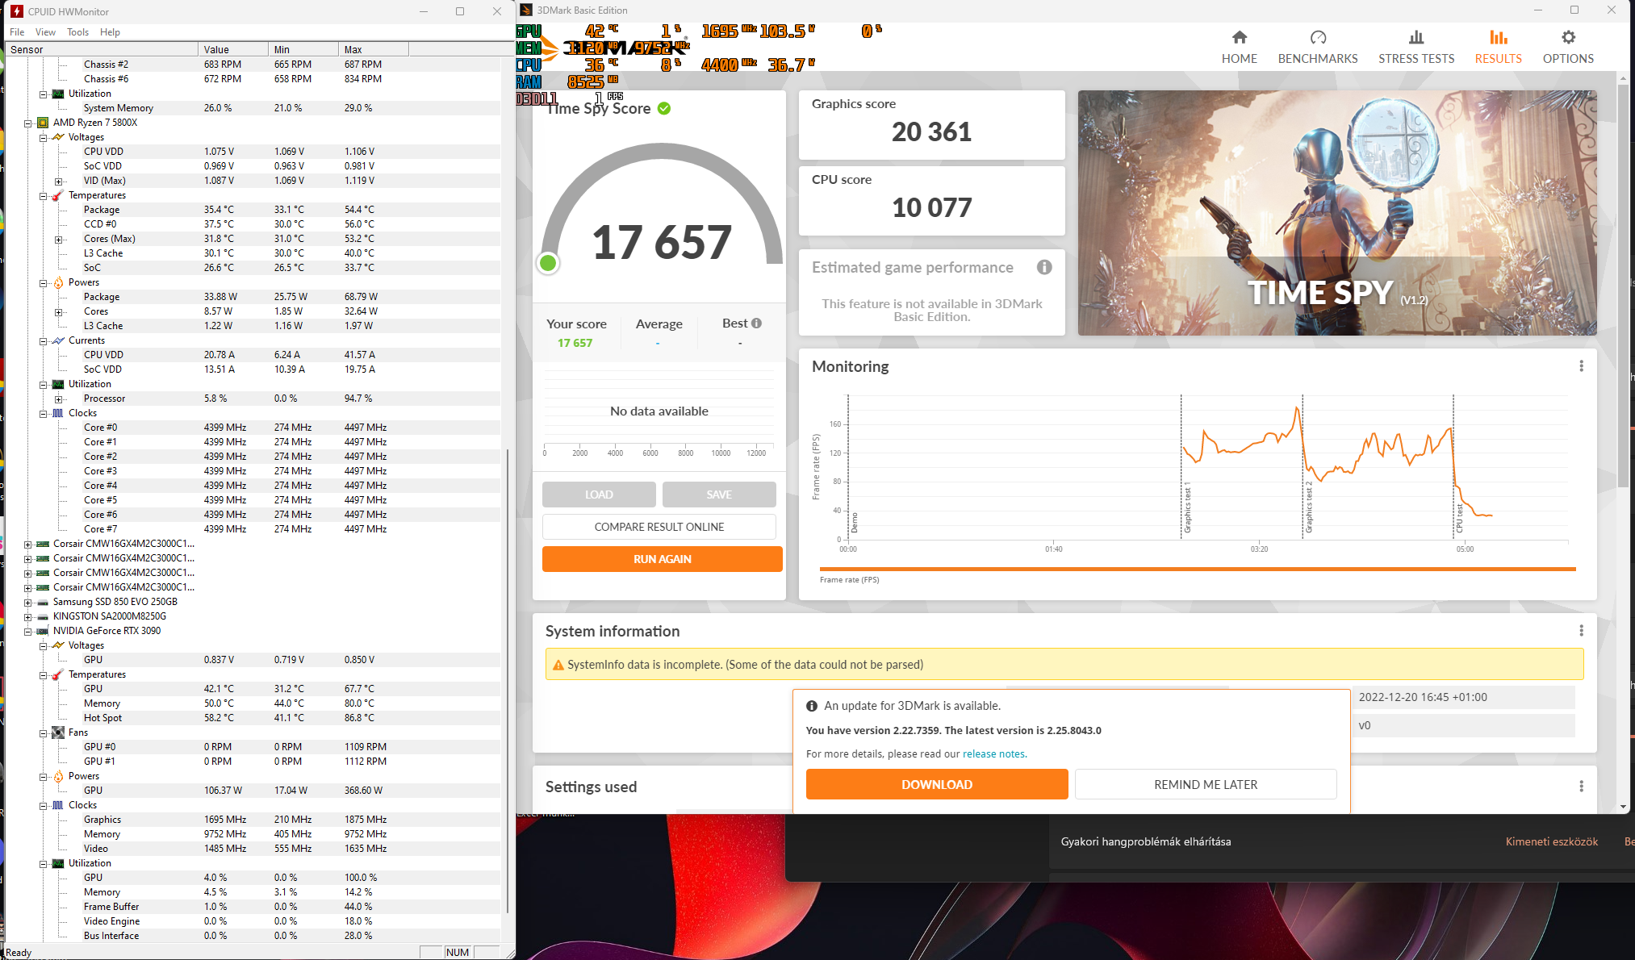This screenshot has width=1635, height=960.
Task: Select the Hot Spot temperature row
Action: click(x=253, y=718)
